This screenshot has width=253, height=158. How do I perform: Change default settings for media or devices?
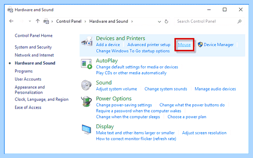coord(137,67)
